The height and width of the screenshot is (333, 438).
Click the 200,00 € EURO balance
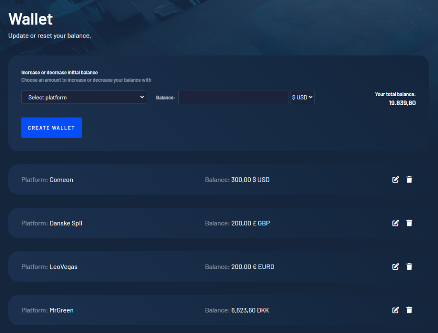coord(253,267)
